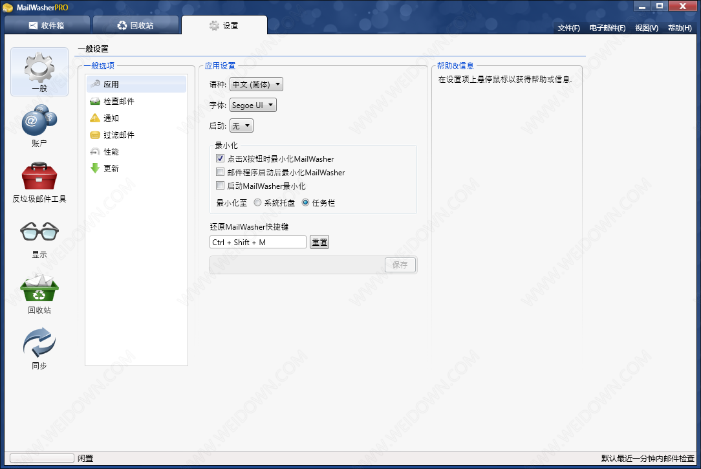Click the green download arrow beside 更新
The height and width of the screenshot is (469, 701).
(x=95, y=168)
